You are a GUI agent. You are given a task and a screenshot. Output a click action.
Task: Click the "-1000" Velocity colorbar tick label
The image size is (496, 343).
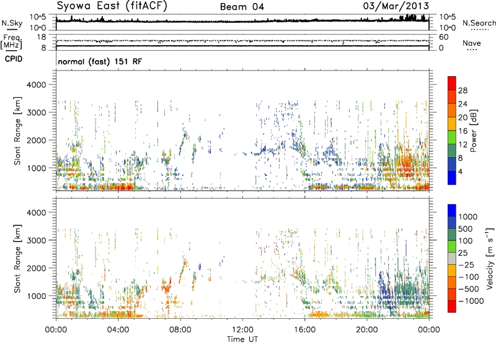click(x=471, y=301)
